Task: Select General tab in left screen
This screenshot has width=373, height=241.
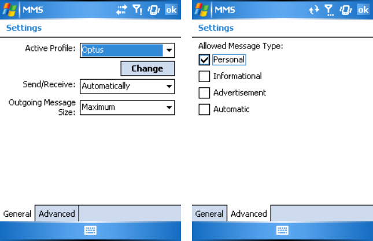Action: 17,214
